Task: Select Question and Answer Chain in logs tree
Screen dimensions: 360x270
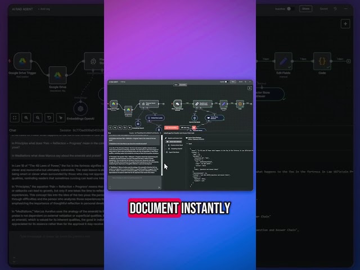Action: (174, 138)
